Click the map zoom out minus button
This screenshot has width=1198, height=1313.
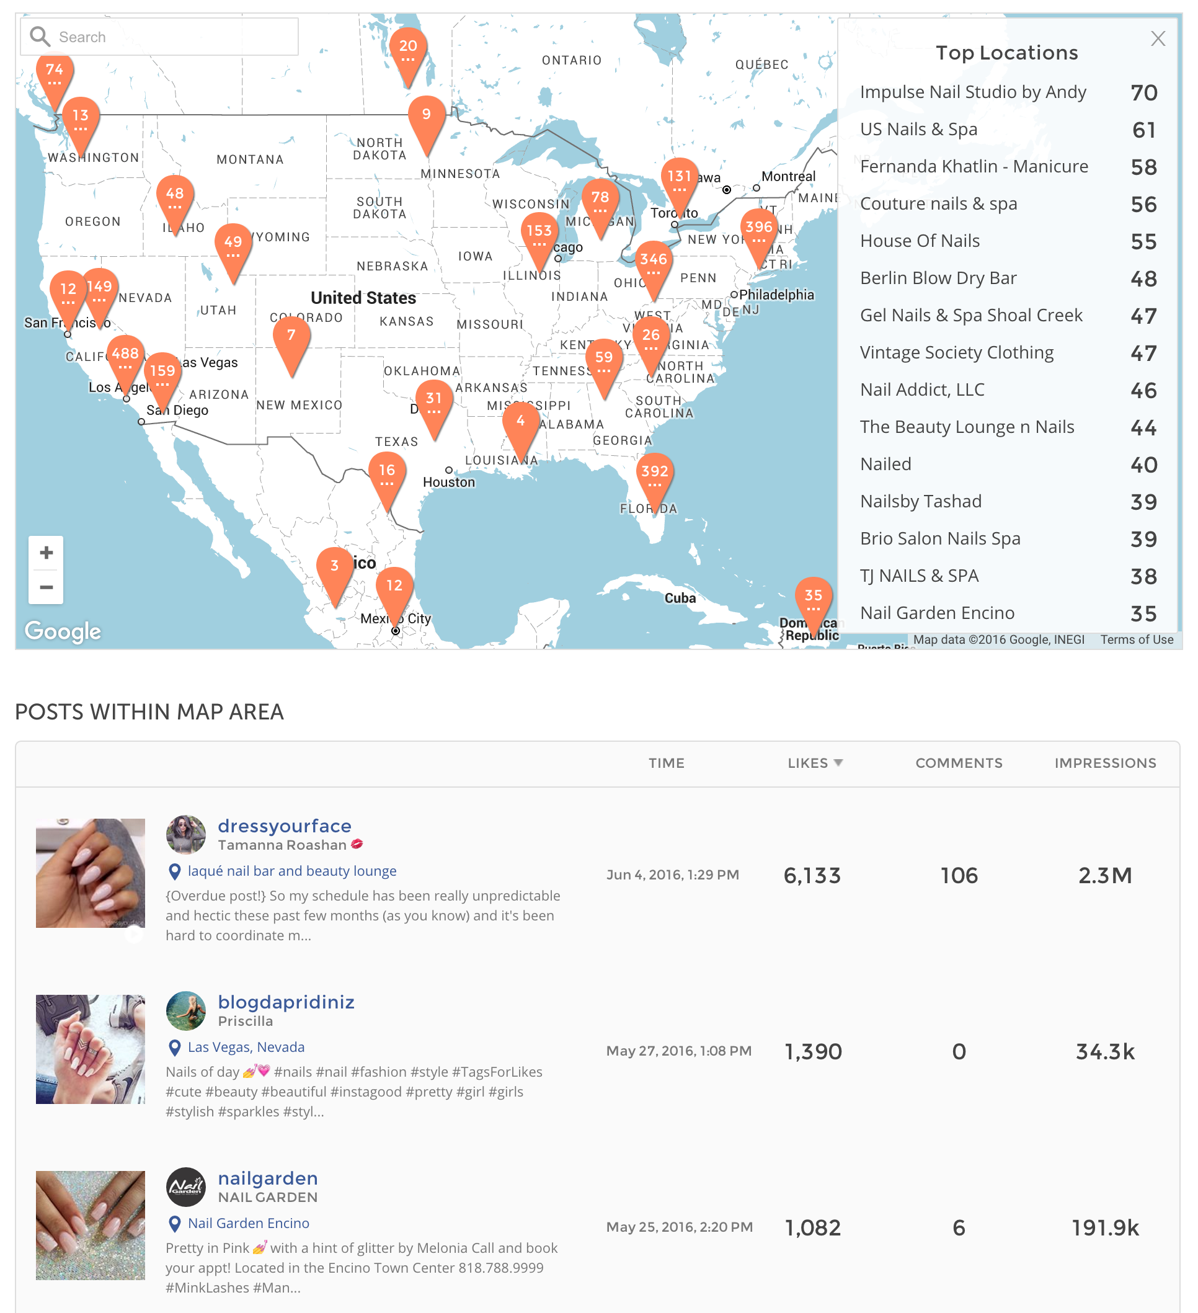pyautogui.click(x=47, y=587)
